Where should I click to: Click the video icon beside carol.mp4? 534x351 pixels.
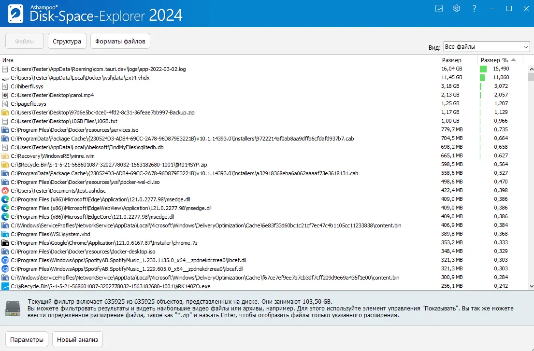tap(5, 95)
